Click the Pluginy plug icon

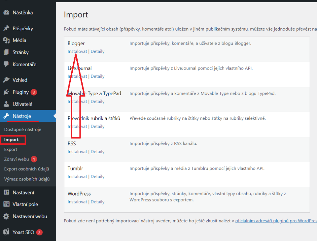[6, 92]
